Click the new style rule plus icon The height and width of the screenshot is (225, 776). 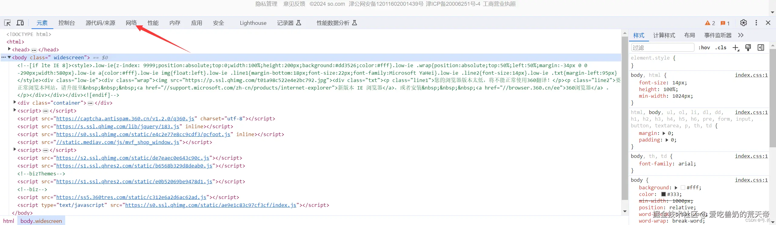pos(736,47)
